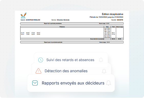This screenshot has height=98, width=144.
Task: Click the bell beside Détection des anomalies
Action: [x=104, y=71]
